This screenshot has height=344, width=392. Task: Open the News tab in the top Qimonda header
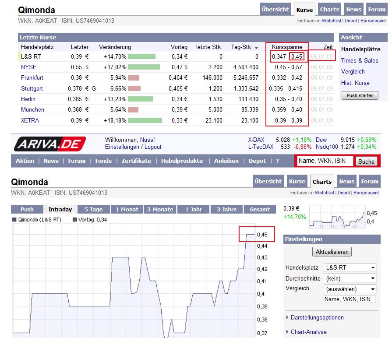pos(353,9)
